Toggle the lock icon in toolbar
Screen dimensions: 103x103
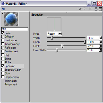[x=96, y=9]
